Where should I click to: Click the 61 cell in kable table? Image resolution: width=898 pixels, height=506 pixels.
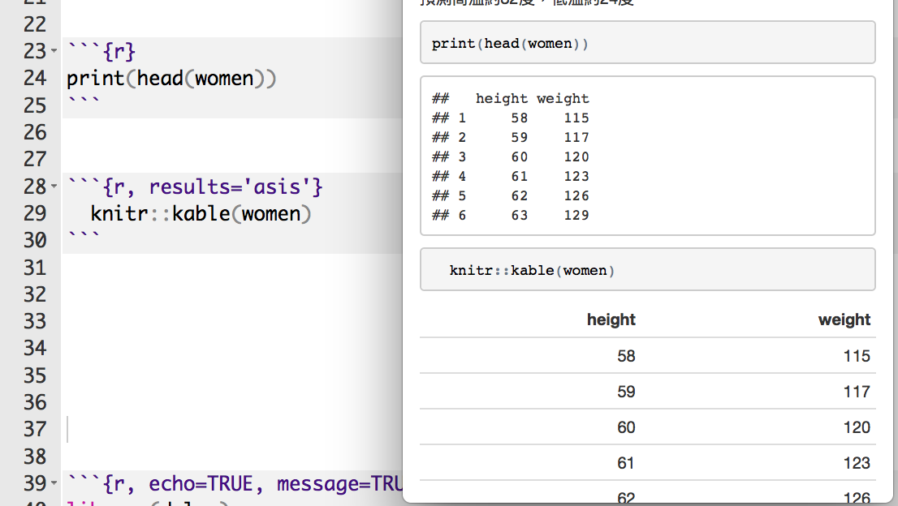[x=626, y=462]
